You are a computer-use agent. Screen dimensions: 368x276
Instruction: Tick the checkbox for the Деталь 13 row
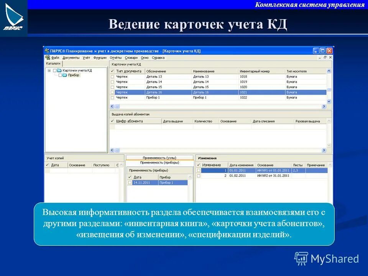(x=112, y=77)
